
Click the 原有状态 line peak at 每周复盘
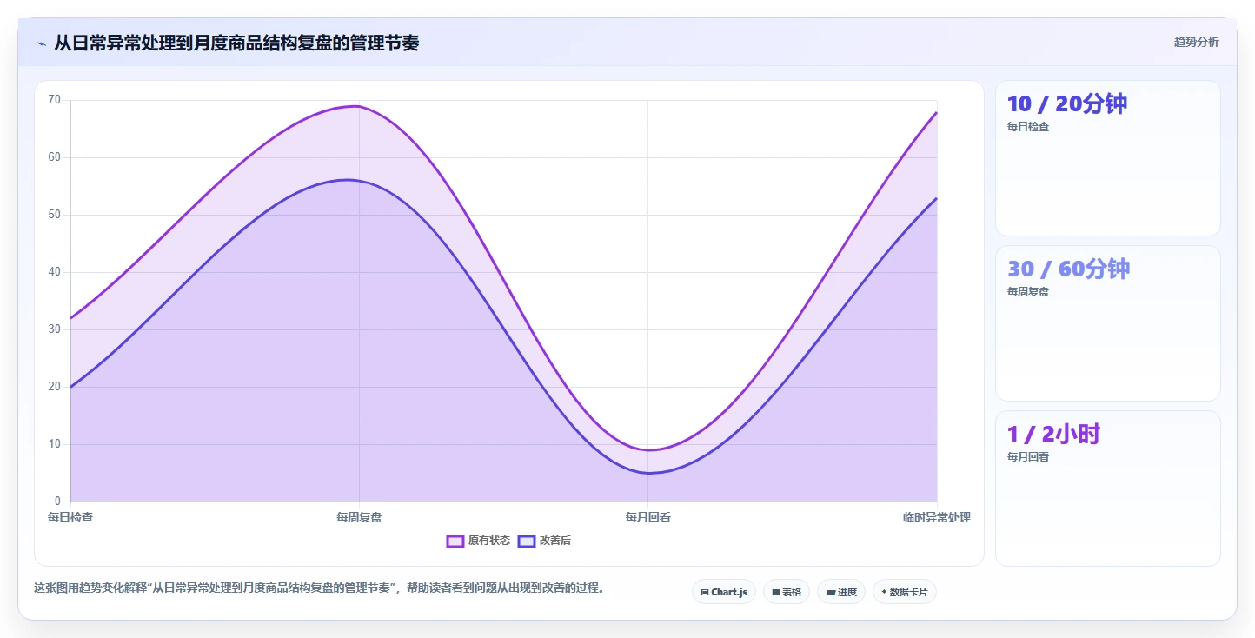click(357, 106)
